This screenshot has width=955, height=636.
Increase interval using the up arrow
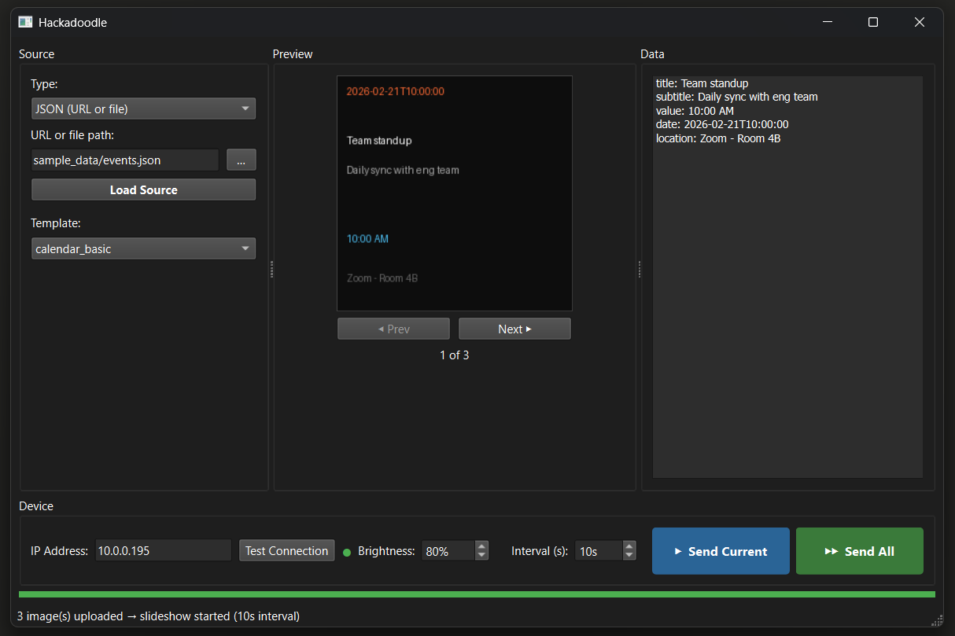[629, 546]
